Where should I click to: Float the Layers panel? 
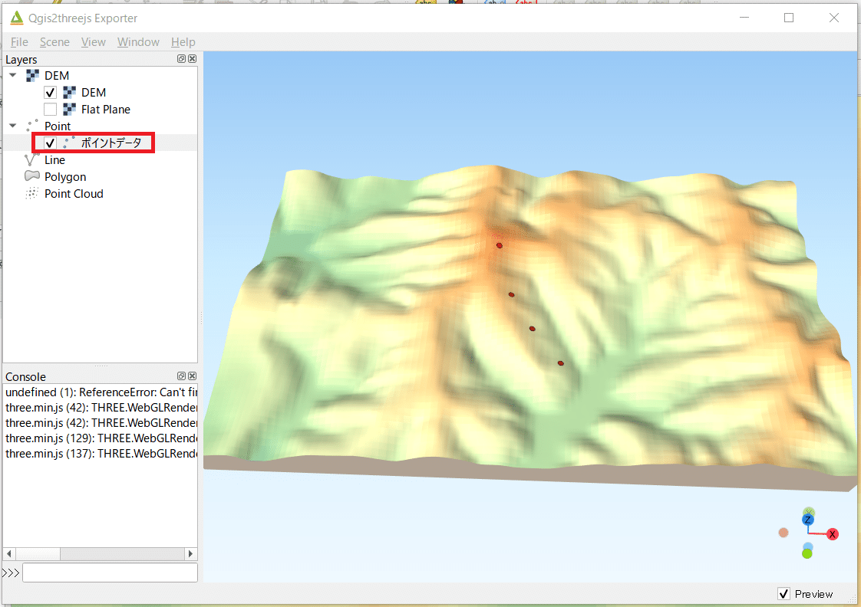(181, 59)
